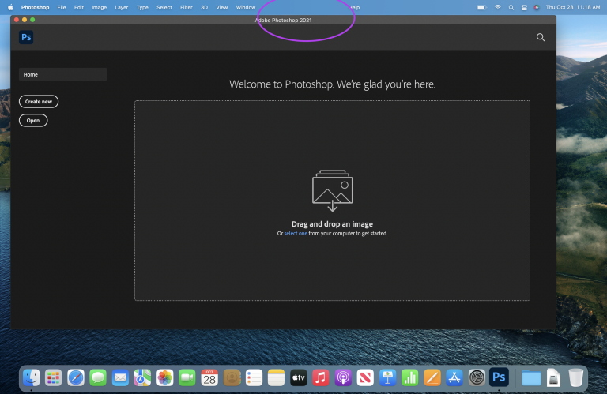Open the View menu
The image size is (607, 394).
click(222, 7)
